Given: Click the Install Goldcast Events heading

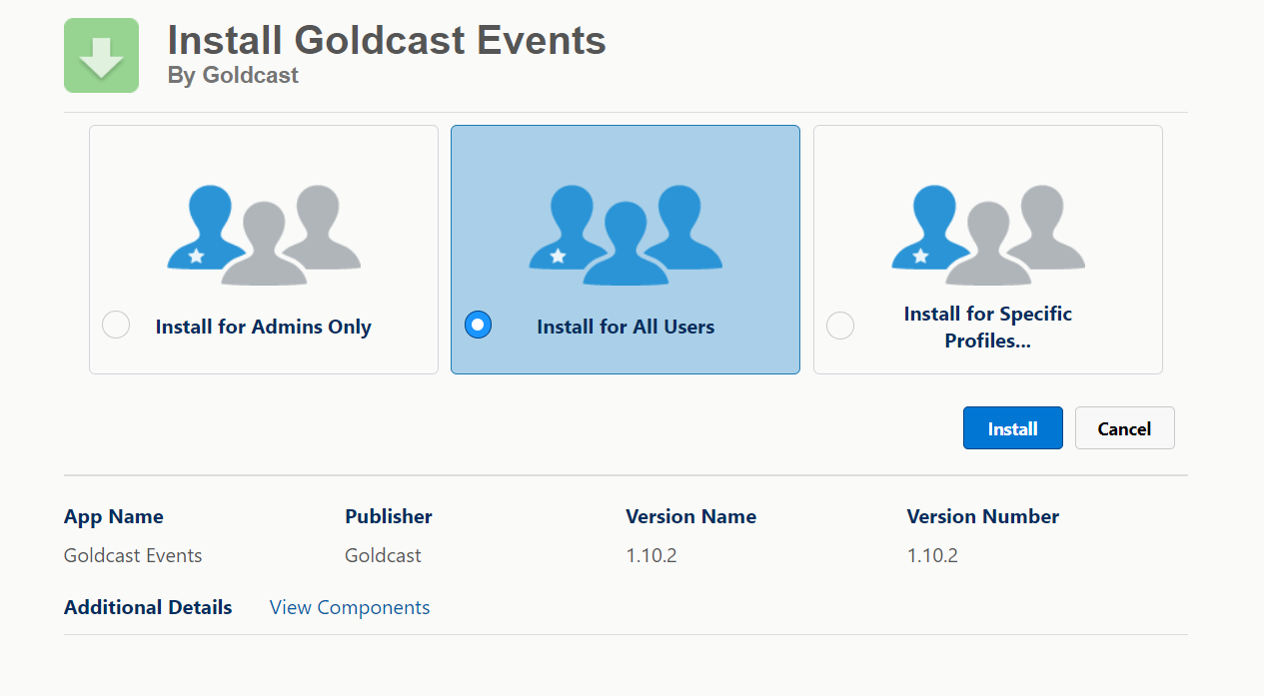Looking at the screenshot, I should click(387, 40).
